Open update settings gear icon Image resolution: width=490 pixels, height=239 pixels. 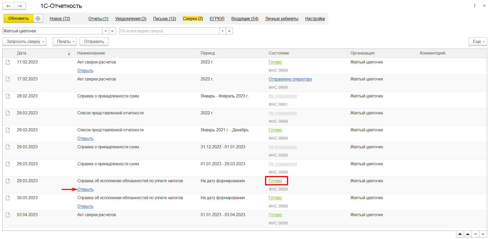pyautogui.click(x=38, y=19)
